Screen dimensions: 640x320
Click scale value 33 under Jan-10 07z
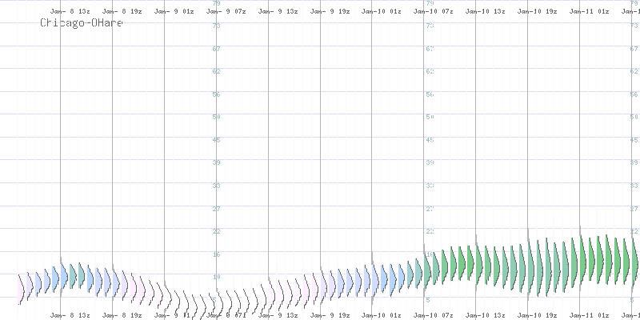pyautogui.click(x=429, y=186)
